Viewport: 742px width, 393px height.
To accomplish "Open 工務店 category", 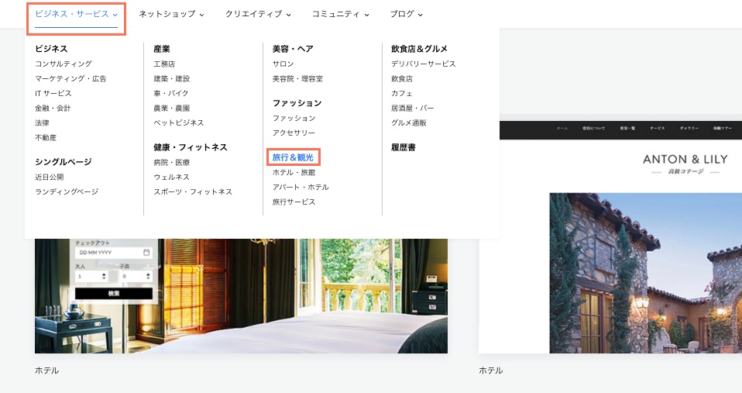I will coord(164,64).
